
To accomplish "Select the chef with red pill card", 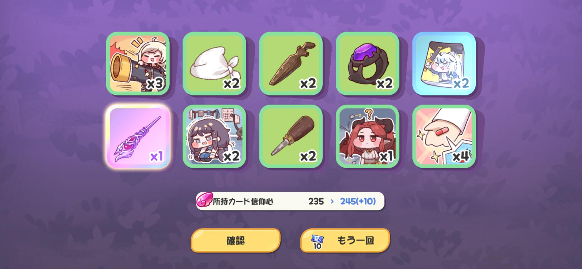I will (444, 136).
